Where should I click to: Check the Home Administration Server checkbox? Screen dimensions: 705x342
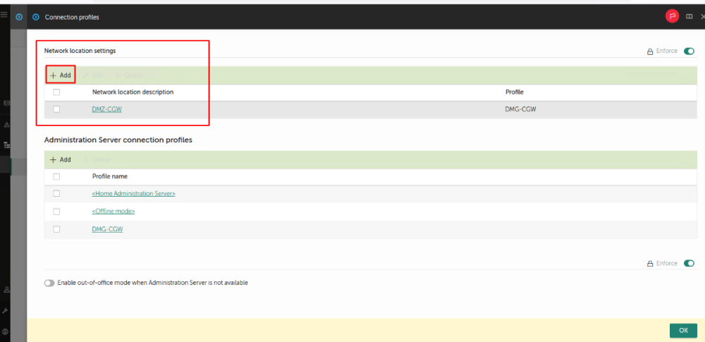coord(56,193)
